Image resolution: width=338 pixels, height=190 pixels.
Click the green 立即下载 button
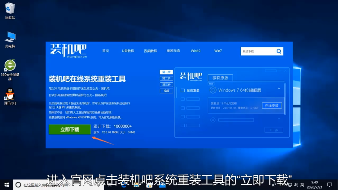(70, 129)
